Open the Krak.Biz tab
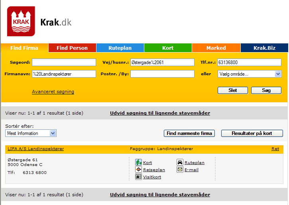The width and height of the screenshot is (289, 205). [x=264, y=48]
